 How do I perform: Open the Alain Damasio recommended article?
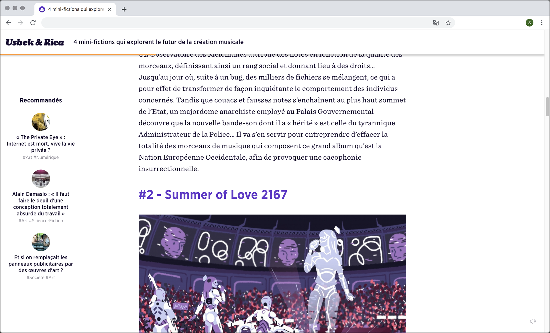(x=41, y=204)
